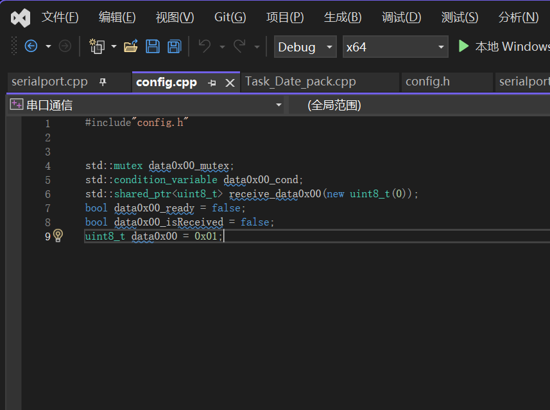The height and width of the screenshot is (410, 550).
Task: Expand the redo history dropdown
Action: (257, 47)
